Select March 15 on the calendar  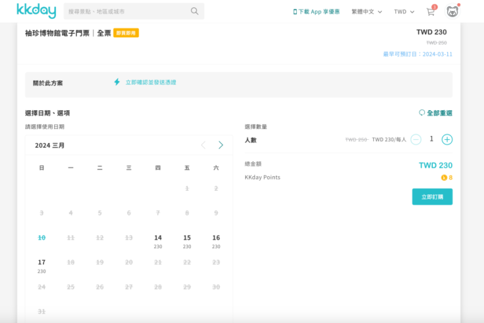tap(187, 241)
